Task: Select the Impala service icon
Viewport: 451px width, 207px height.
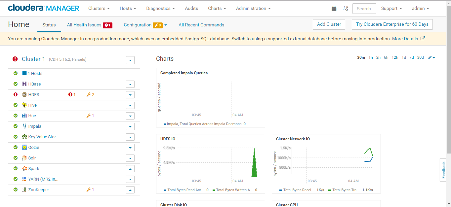Action: pyautogui.click(x=24, y=126)
